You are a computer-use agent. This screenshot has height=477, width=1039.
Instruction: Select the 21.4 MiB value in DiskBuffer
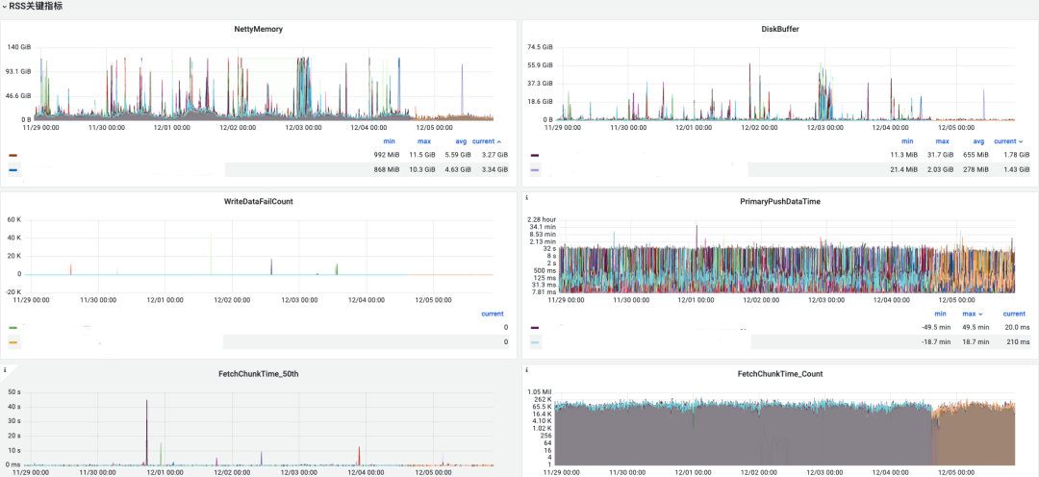pos(904,169)
